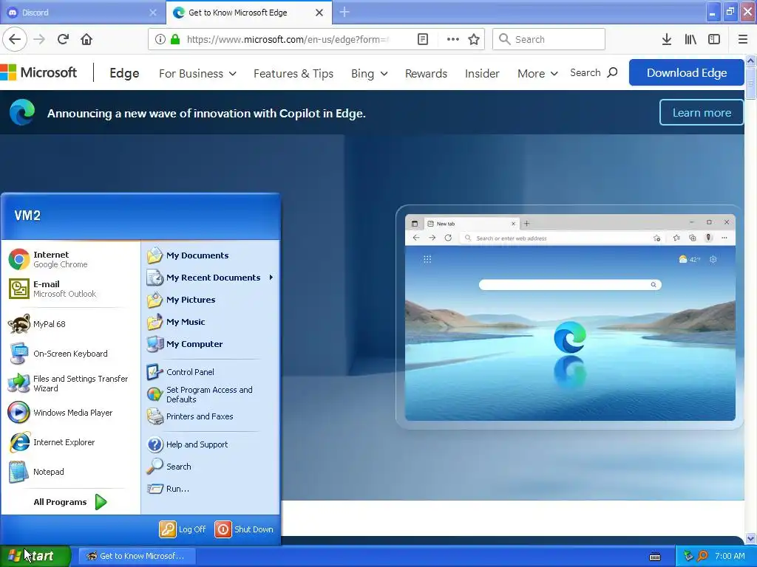Toggle reader view icon in address bar
757x567 pixels.
[x=422, y=39]
